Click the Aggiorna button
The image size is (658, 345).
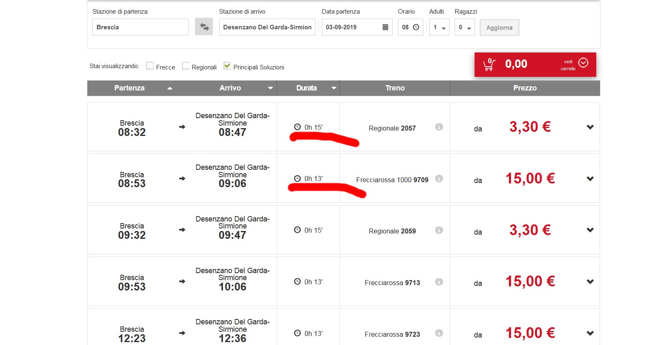tap(499, 28)
